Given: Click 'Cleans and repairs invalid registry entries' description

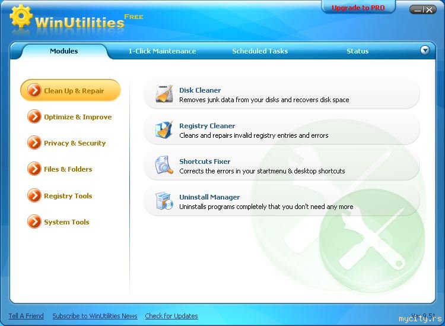Looking at the screenshot, I should pyautogui.click(x=254, y=135).
